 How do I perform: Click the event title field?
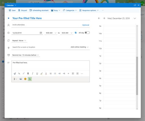[50, 18]
